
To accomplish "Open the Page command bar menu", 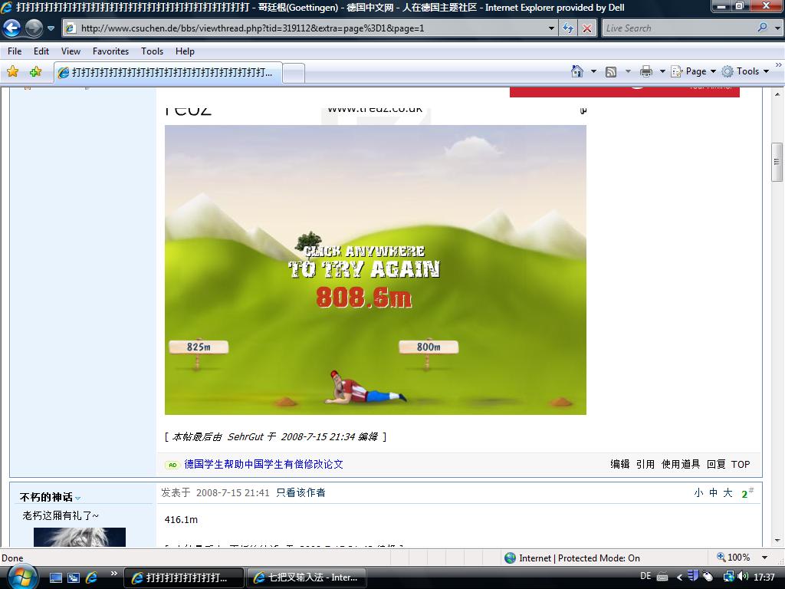I will pos(693,71).
